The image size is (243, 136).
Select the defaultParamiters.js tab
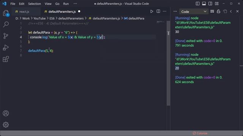[x=62, y=12]
